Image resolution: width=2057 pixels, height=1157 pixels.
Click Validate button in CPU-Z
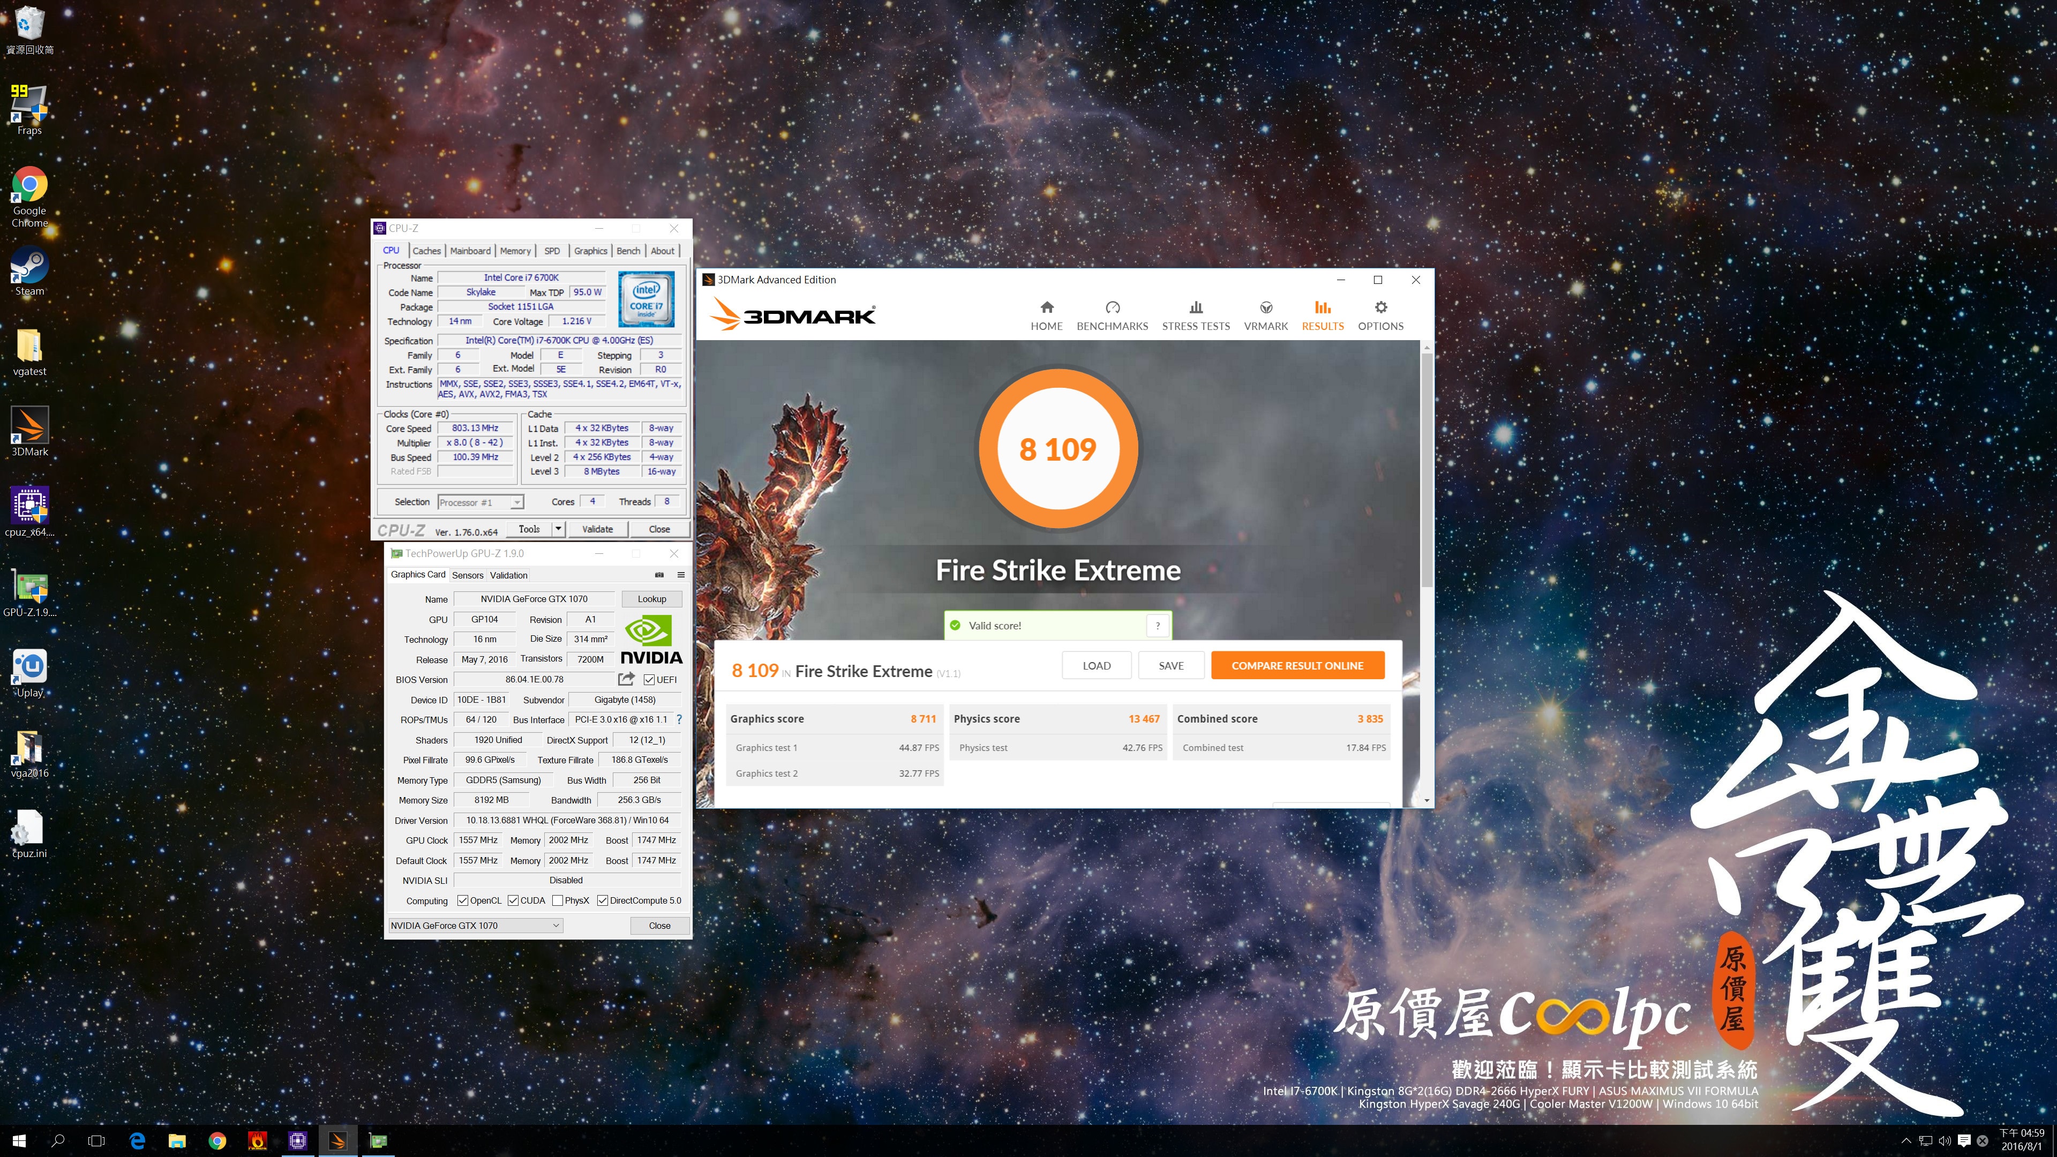tap(597, 529)
